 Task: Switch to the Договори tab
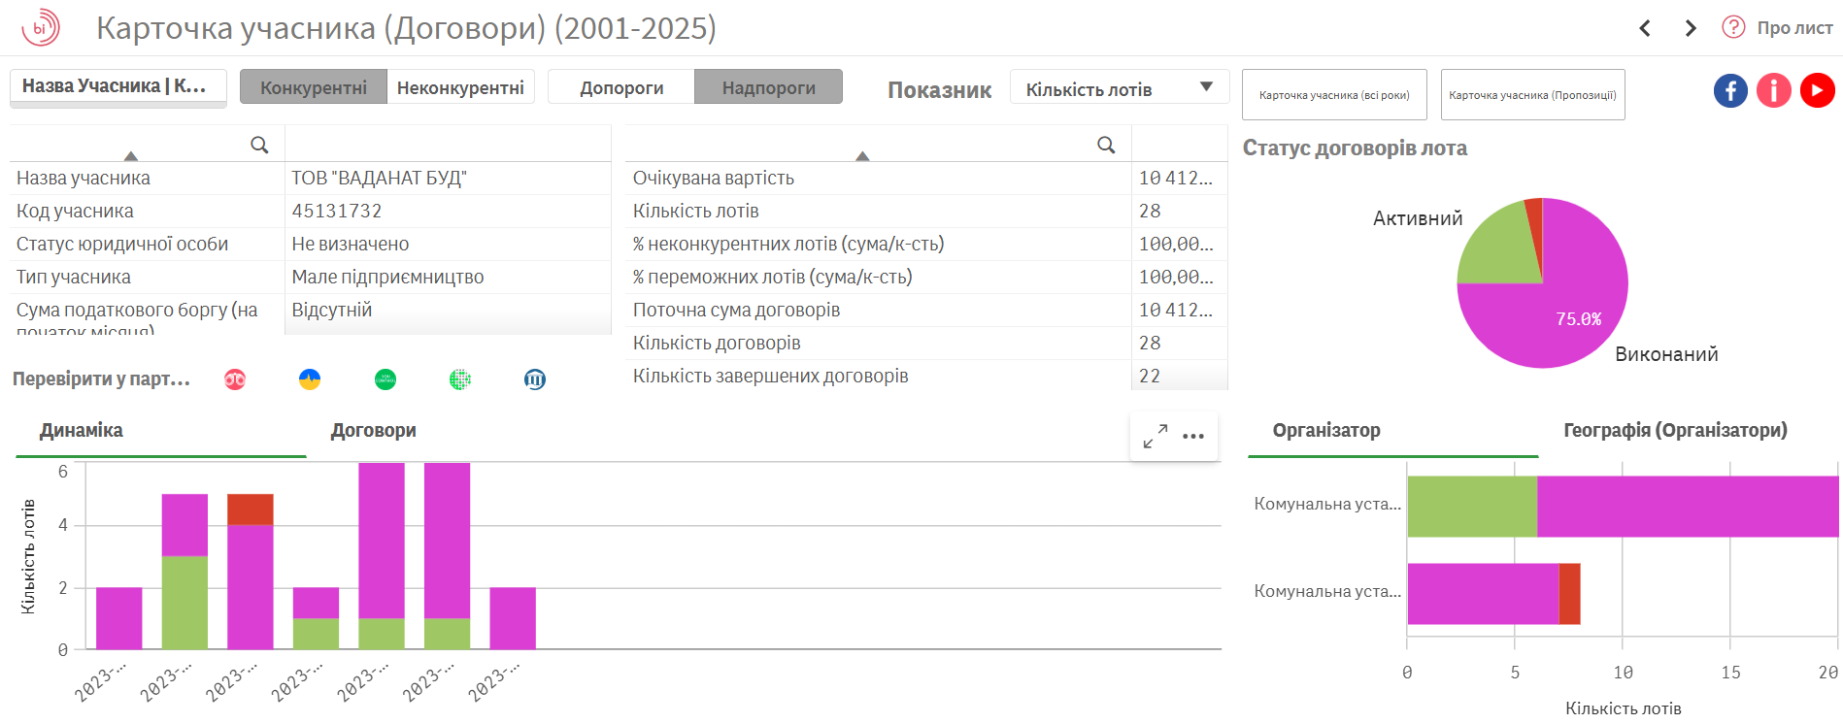click(373, 431)
